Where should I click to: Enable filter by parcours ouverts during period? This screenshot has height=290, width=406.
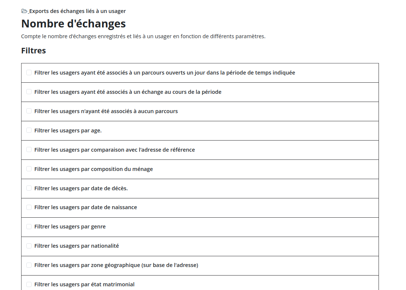[29, 73]
